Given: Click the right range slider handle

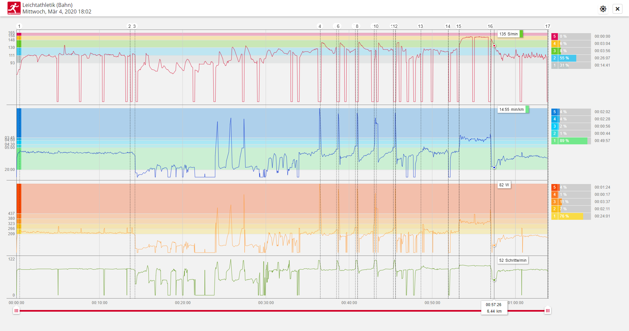Looking at the screenshot, I should point(547,310).
